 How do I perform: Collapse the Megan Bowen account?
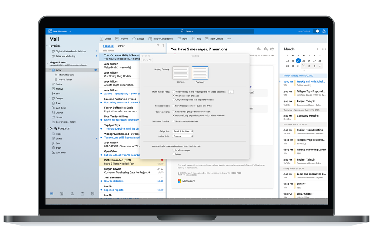point(47,63)
